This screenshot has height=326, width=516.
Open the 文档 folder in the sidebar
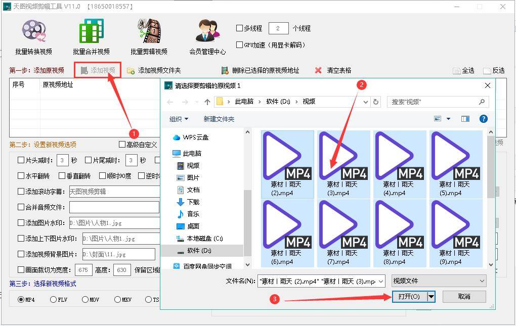click(188, 190)
